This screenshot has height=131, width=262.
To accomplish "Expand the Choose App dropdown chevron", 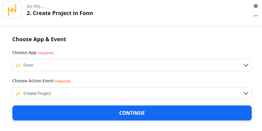I will coord(246,65).
